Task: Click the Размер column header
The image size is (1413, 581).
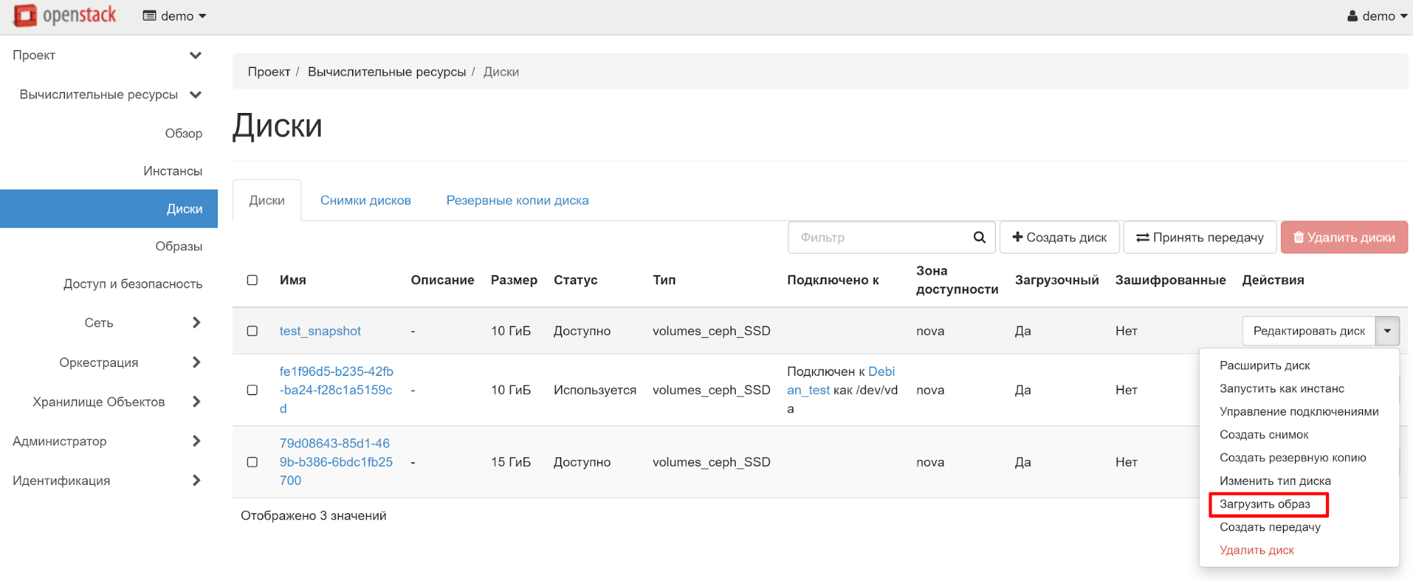Action: pos(514,280)
